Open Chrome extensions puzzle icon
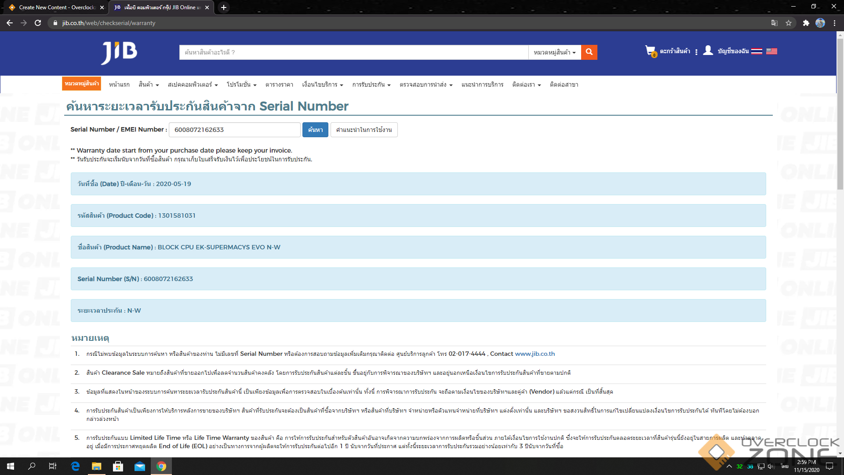 [x=806, y=23]
